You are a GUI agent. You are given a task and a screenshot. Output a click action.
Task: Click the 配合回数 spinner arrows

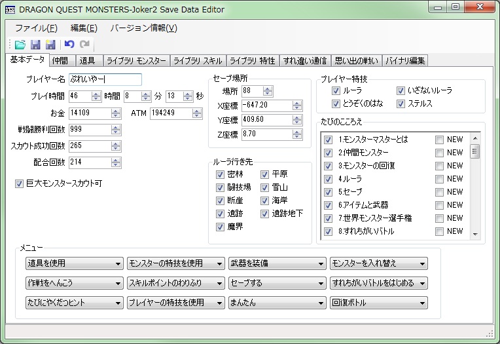[116, 162]
